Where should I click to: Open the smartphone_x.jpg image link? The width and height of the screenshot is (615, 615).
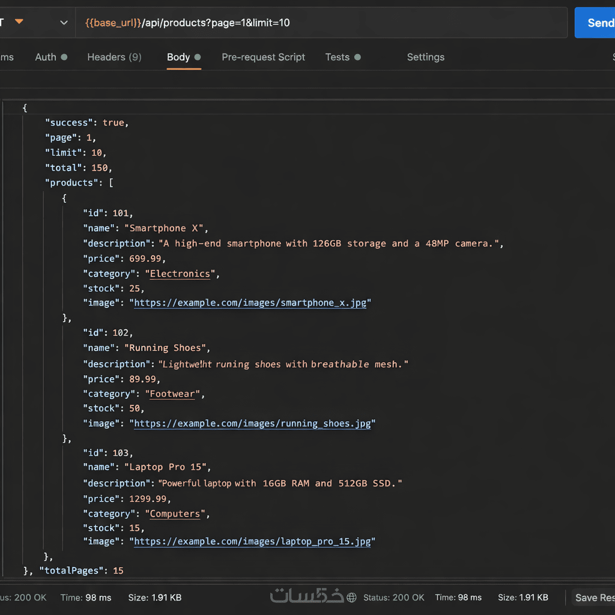coord(250,303)
